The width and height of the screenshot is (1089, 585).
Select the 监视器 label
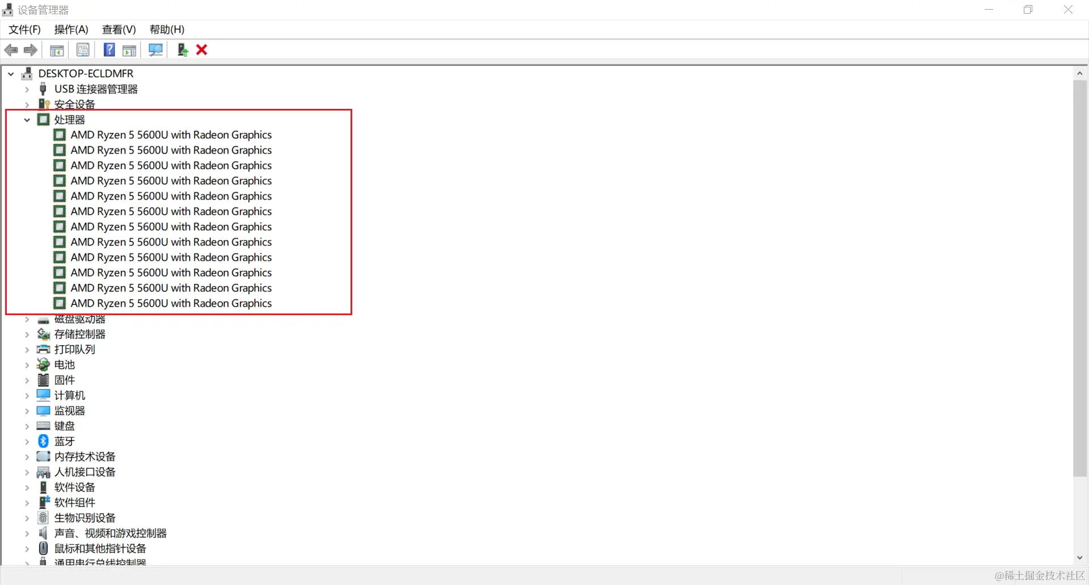coord(70,410)
